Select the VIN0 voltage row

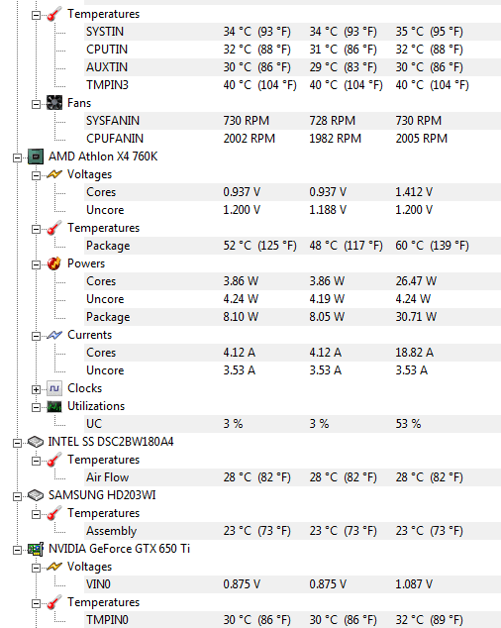point(292,584)
